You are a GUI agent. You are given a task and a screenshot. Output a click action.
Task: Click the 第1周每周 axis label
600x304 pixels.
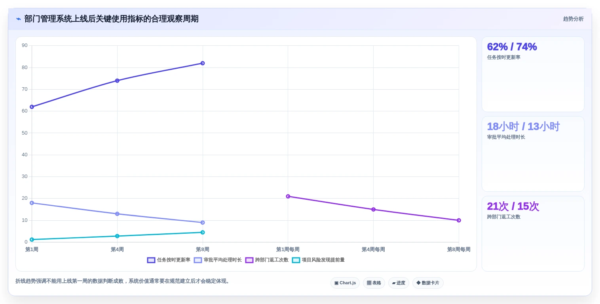click(x=288, y=250)
